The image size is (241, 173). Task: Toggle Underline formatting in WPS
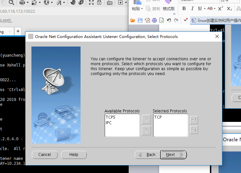[x=200, y=9]
